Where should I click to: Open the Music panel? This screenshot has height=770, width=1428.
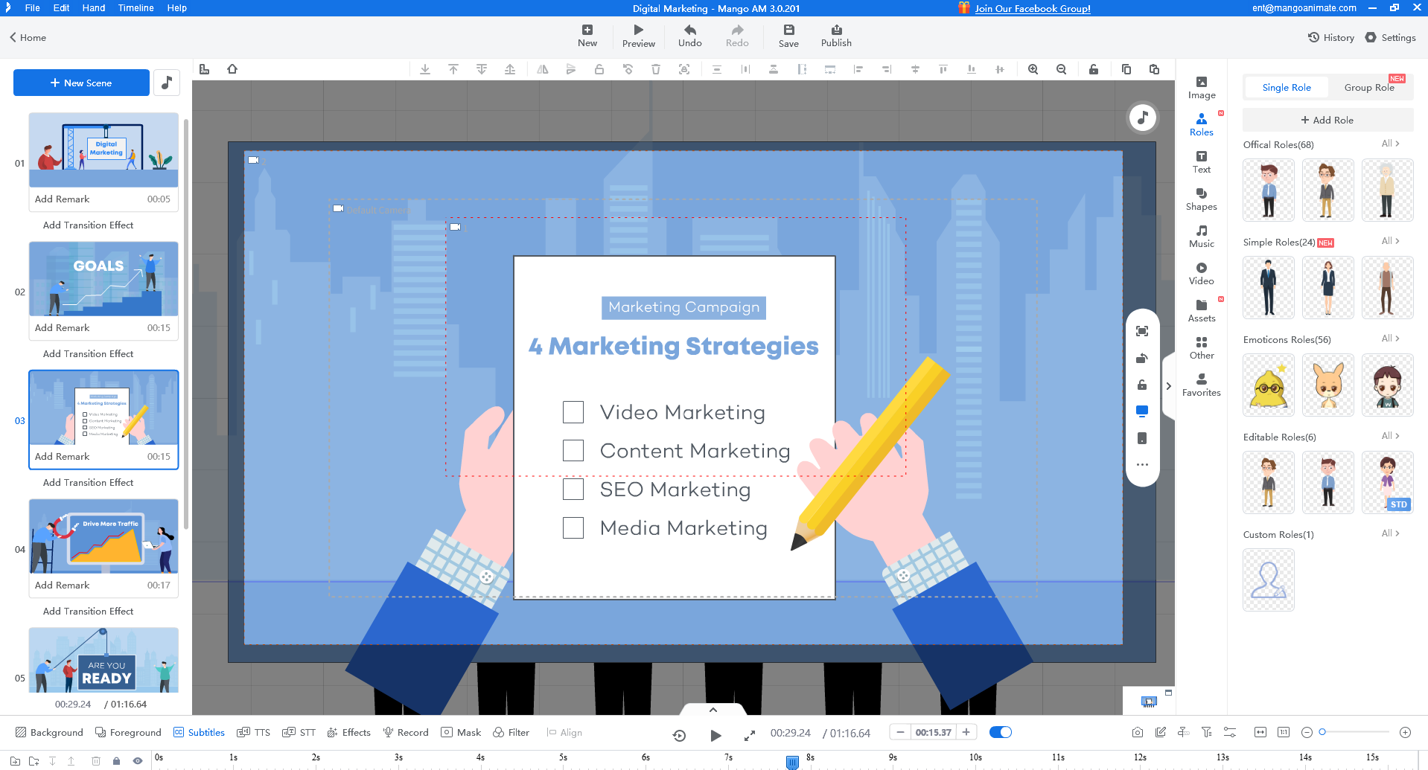click(x=1201, y=237)
